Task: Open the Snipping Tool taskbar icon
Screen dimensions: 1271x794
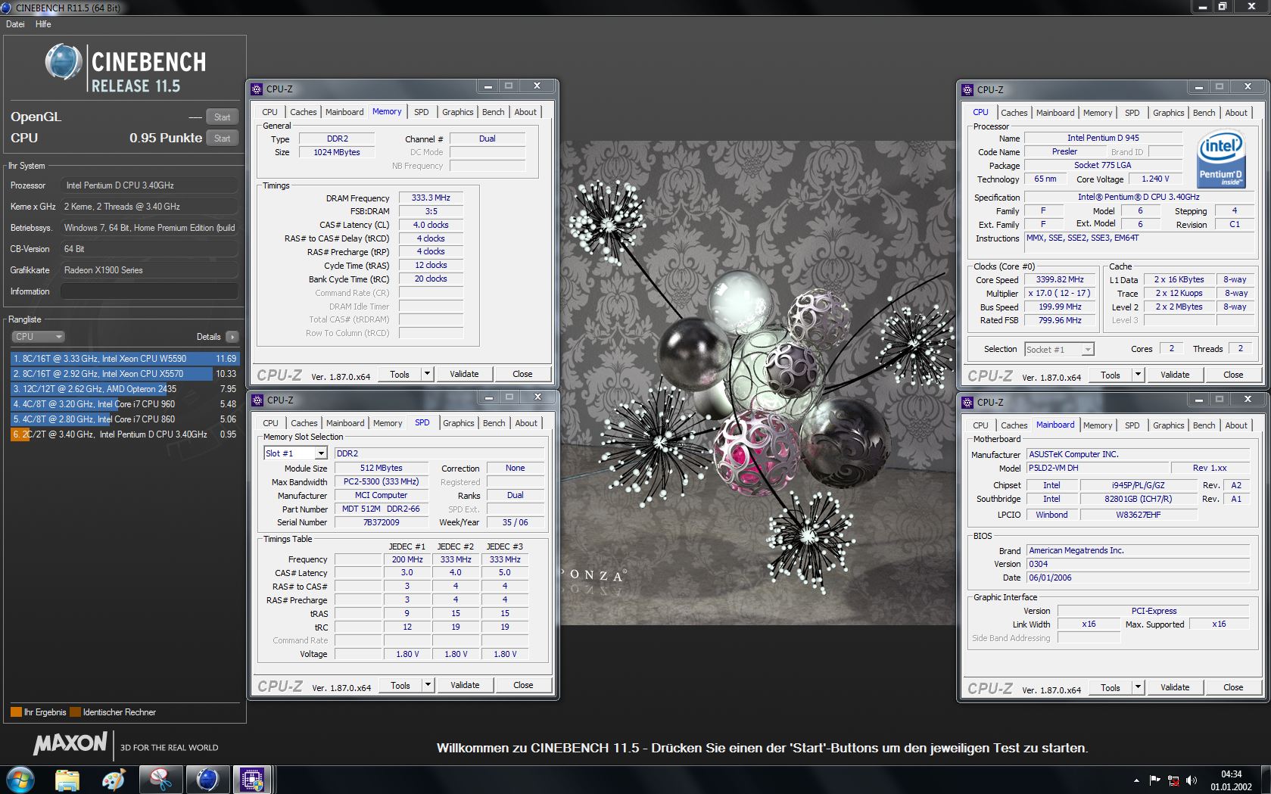Action: 160,779
